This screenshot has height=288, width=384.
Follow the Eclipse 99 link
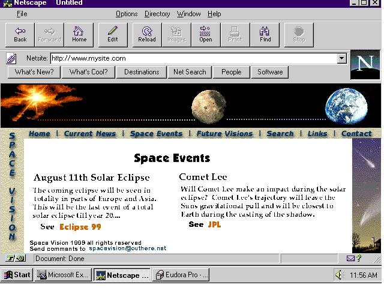coord(80,227)
